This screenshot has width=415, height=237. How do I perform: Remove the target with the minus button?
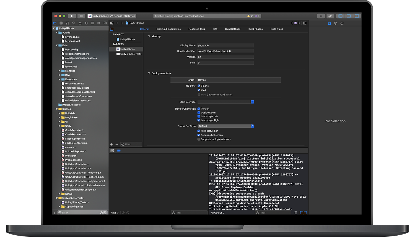117,144
